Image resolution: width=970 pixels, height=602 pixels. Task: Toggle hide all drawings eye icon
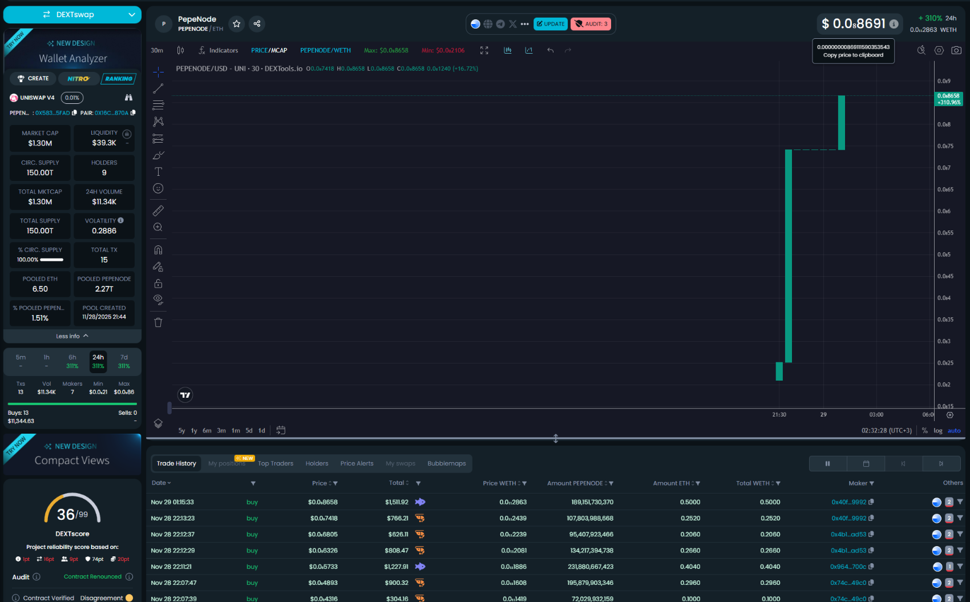[158, 300]
